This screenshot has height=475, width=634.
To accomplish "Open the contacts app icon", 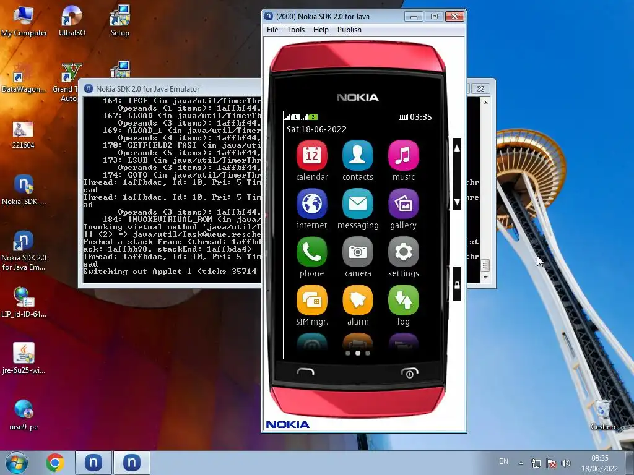I will click(x=357, y=155).
